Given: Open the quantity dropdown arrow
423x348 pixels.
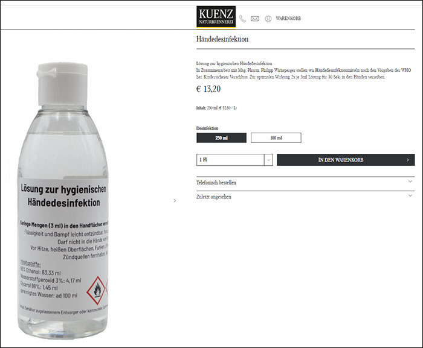Looking at the screenshot, I should point(268,160).
